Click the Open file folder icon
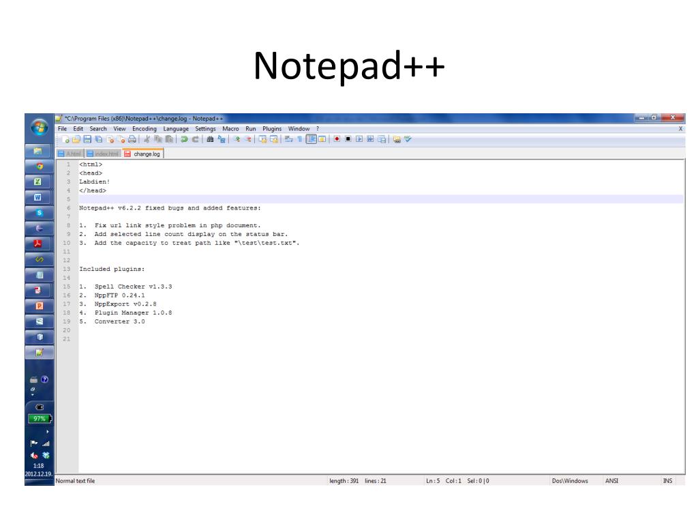698x524 pixels. tap(76, 139)
